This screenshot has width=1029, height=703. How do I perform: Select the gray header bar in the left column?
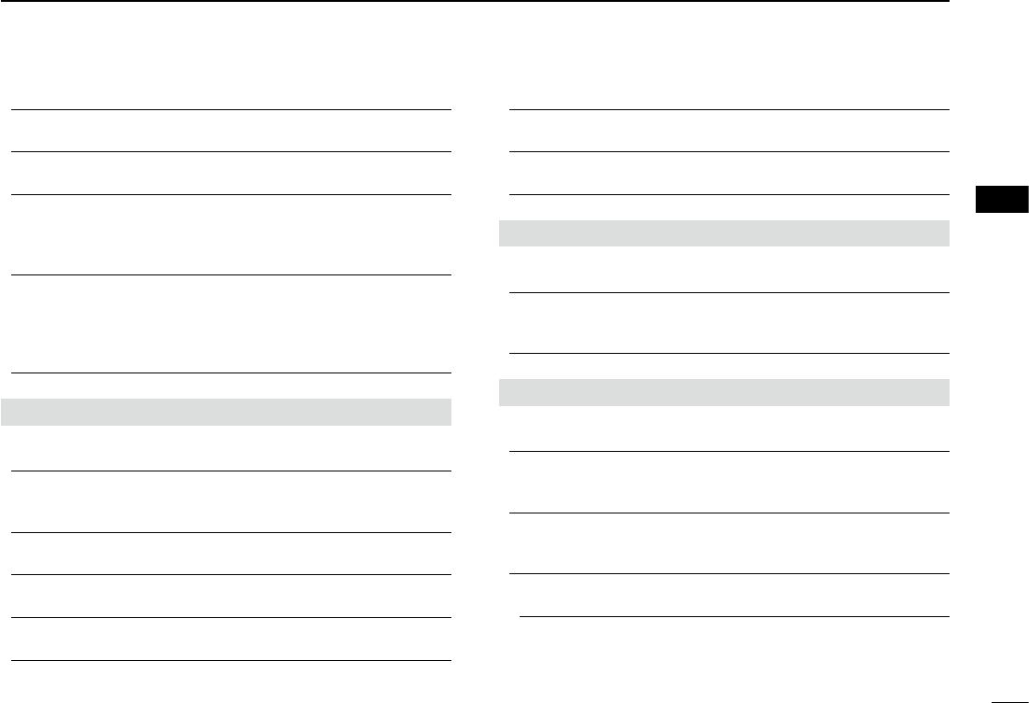[x=226, y=412]
